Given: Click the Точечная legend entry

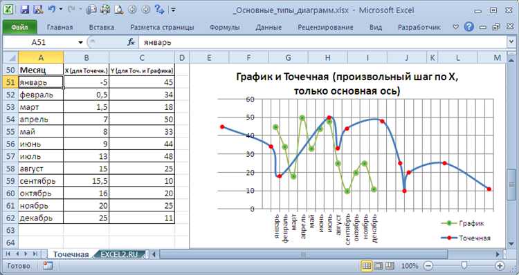Looking at the screenshot, I should point(466,238).
